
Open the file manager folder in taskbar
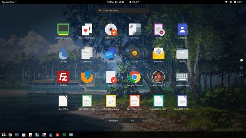[24, 135]
